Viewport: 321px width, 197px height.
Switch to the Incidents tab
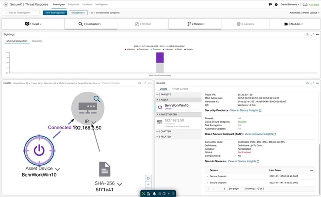87,4
